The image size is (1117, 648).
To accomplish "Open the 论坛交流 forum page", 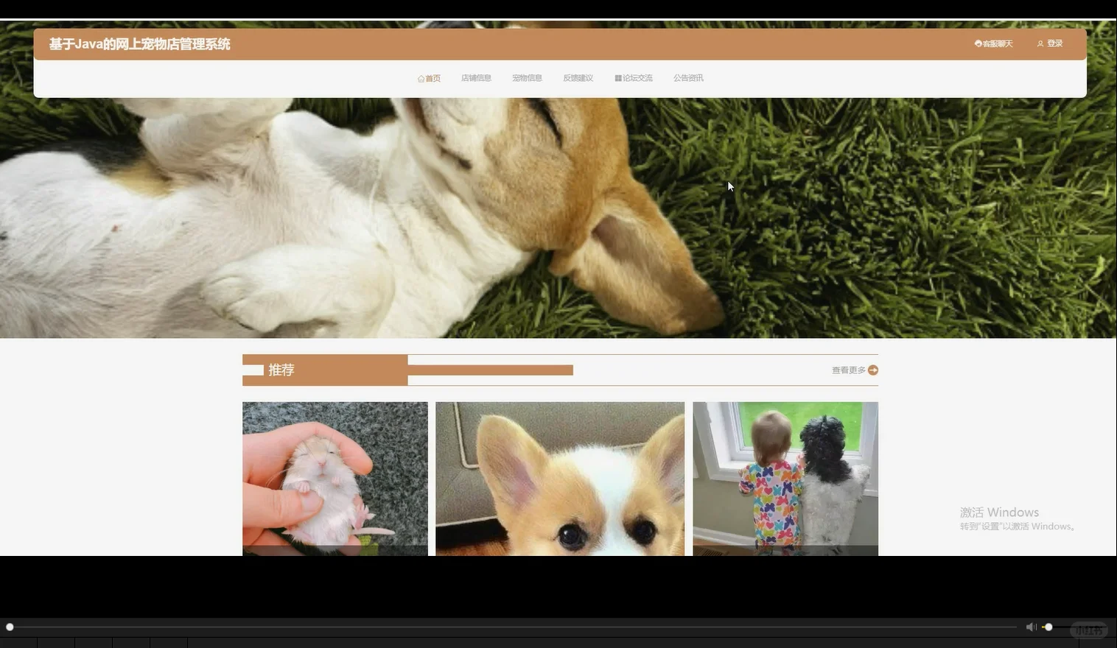I will (634, 78).
